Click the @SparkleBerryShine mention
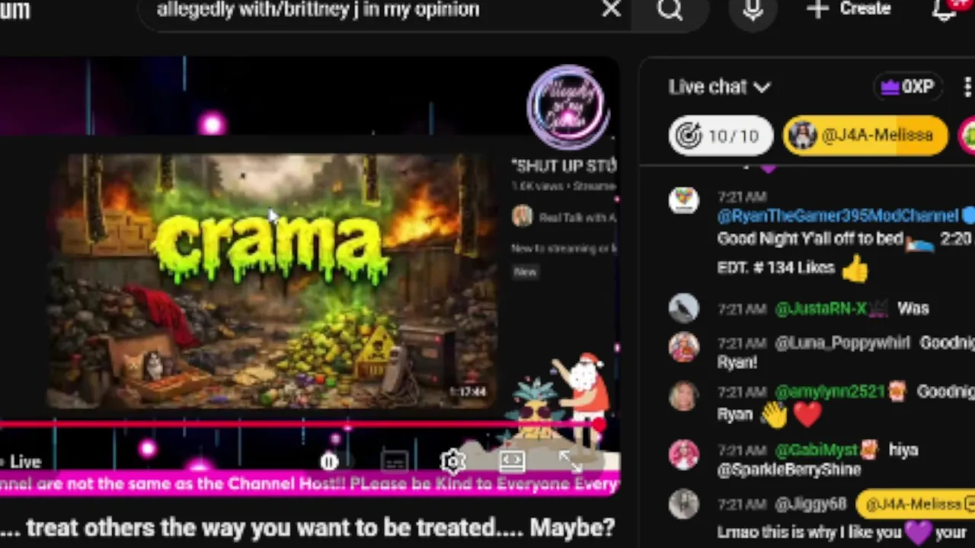The height and width of the screenshot is (548, 975). point(789,470)
